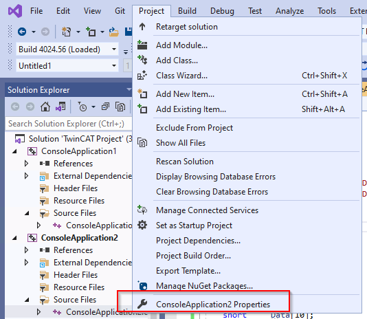Open Solution Explorer window options dropdown arrow
Viewport: 367px width, 319px height.
click(129, 89)
